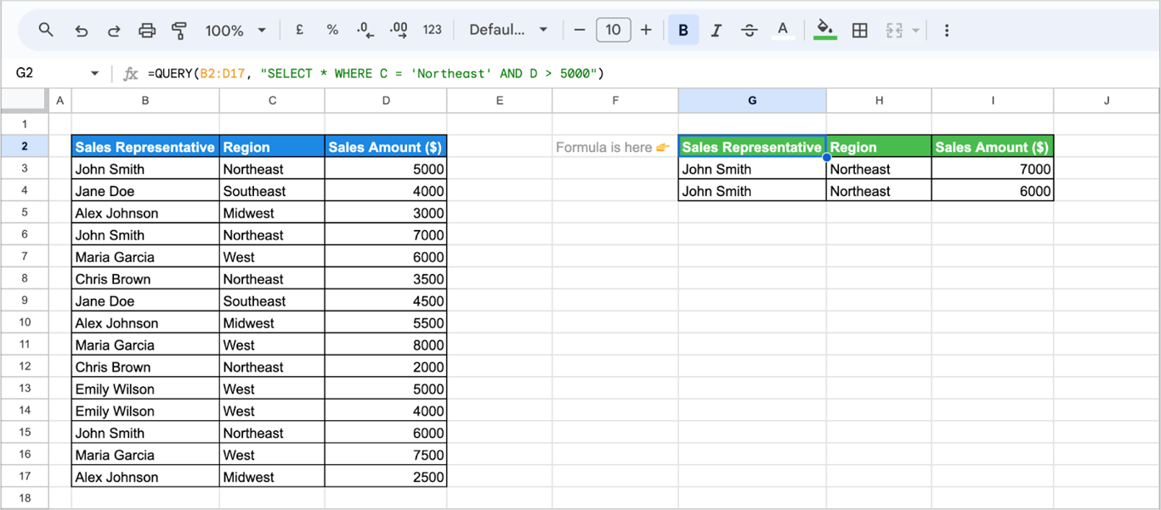The image size is (1161, 510).
Task: Select result cell with value 7000 in column I
Action: (993, 169)
